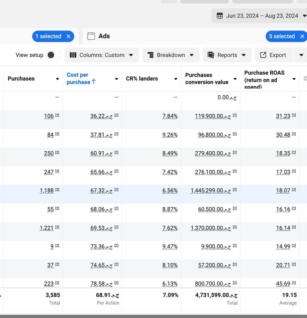Click the 31.23 ROAS value
307x318 pixels.
(x=283, y=116)
